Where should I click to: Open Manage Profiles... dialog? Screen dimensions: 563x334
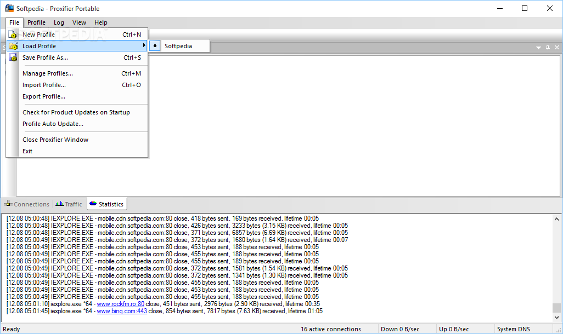click(x=77, y=73)
